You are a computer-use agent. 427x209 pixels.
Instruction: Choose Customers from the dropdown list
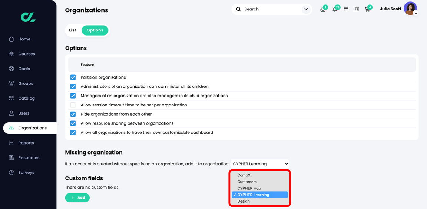click(x=260, y=182)
